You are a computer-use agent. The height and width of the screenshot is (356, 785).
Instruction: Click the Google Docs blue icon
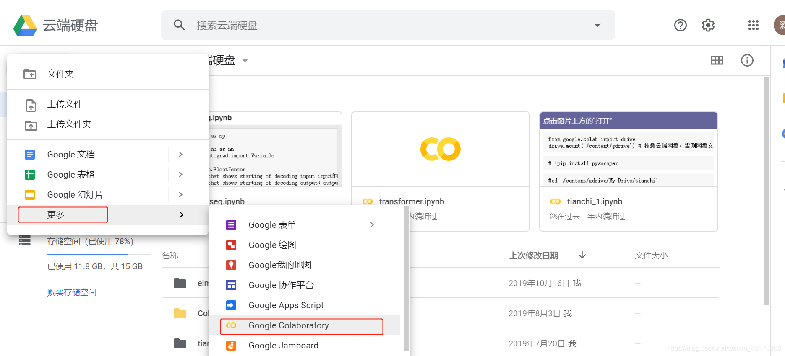[30, 155]
